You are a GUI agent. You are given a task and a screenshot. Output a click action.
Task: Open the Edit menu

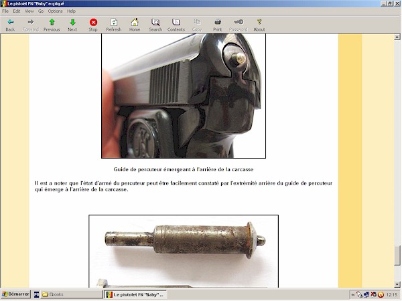click(16, 11)
